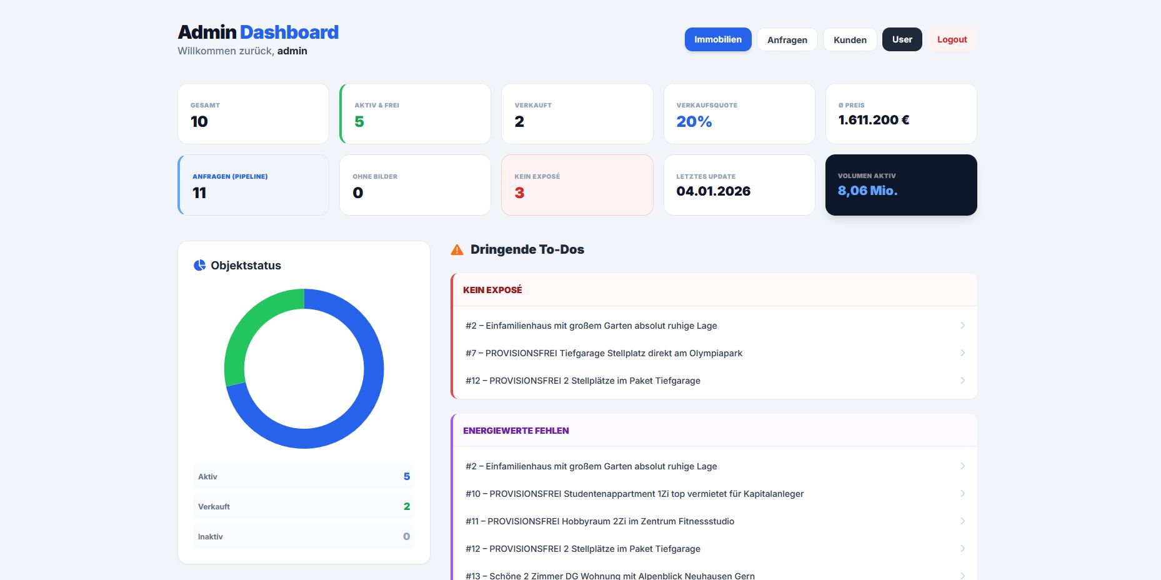Click the Anfragen (Pipeline) stat card
Image resolution: width=1161 pixels, height=580 pixels.
[253, 185]
